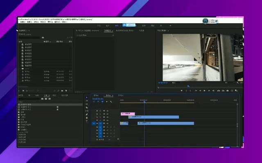
Task: Click the pink clip on the timeline
Action: point(128,113)
